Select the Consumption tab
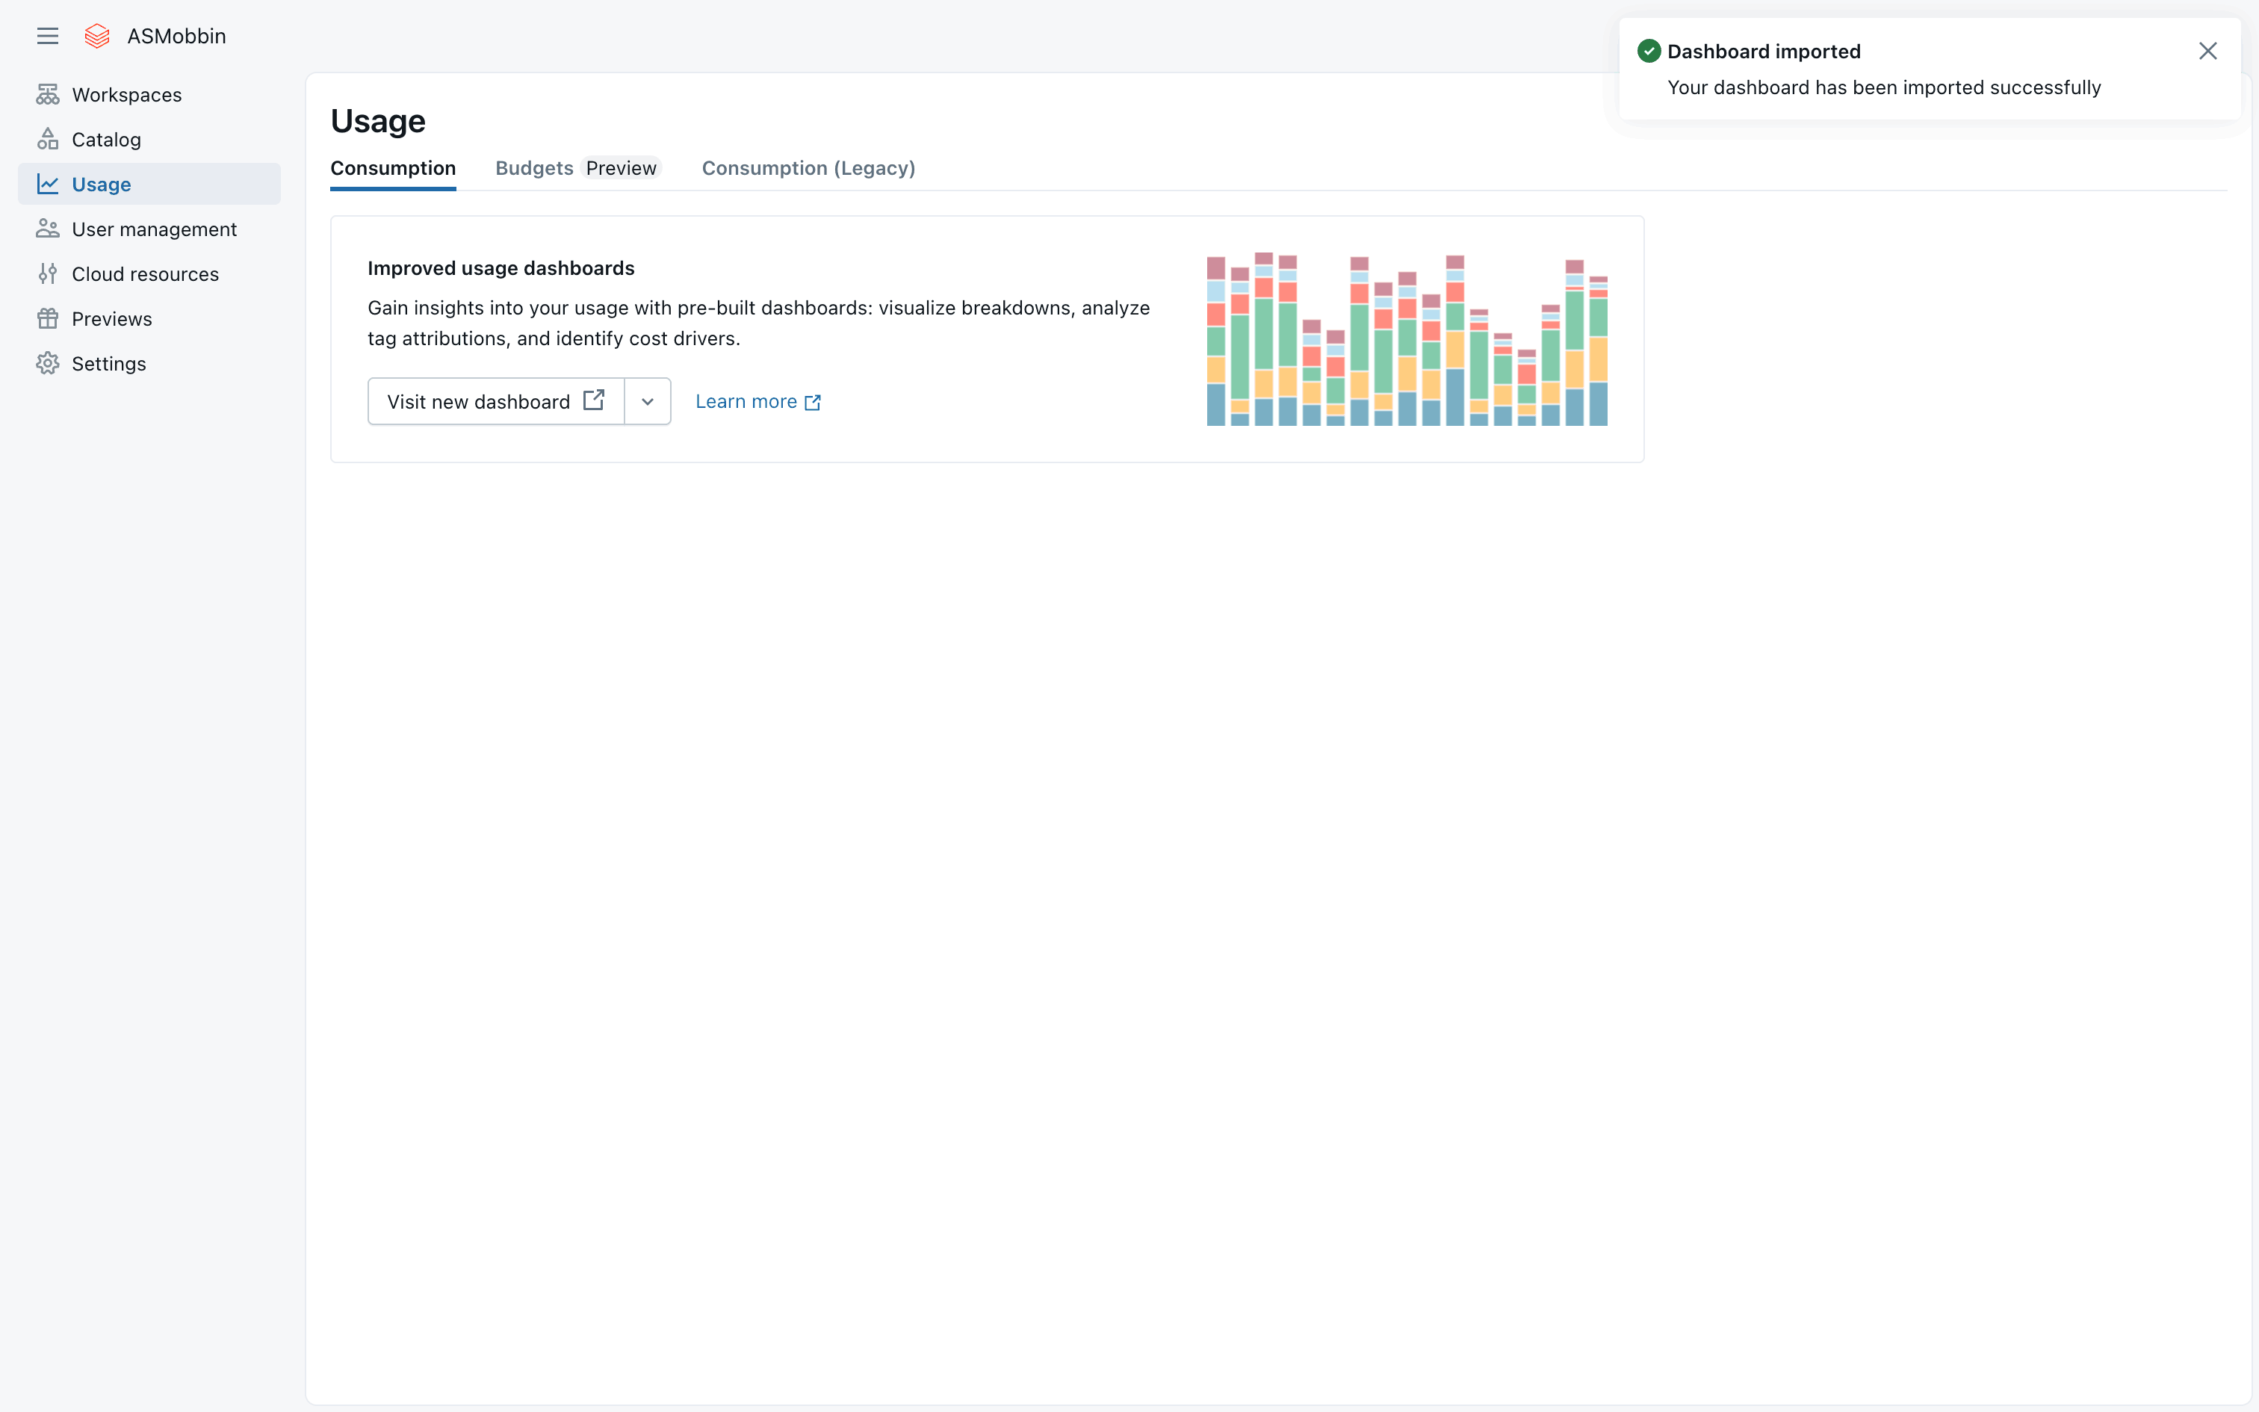 (393, 168)
